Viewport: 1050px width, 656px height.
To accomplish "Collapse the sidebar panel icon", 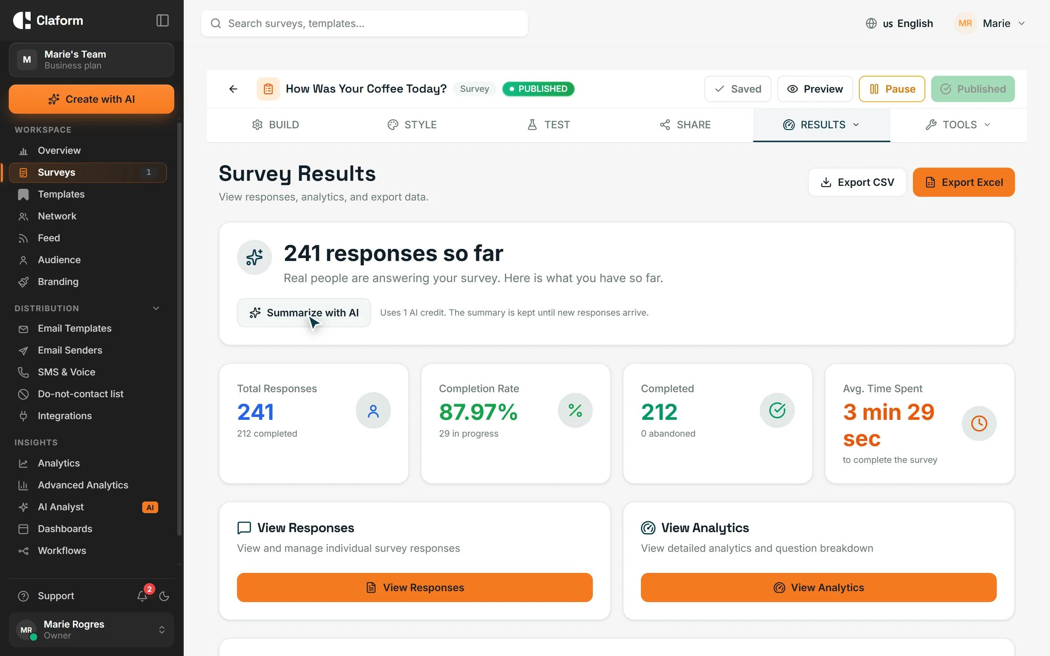I will click(162, 21).
